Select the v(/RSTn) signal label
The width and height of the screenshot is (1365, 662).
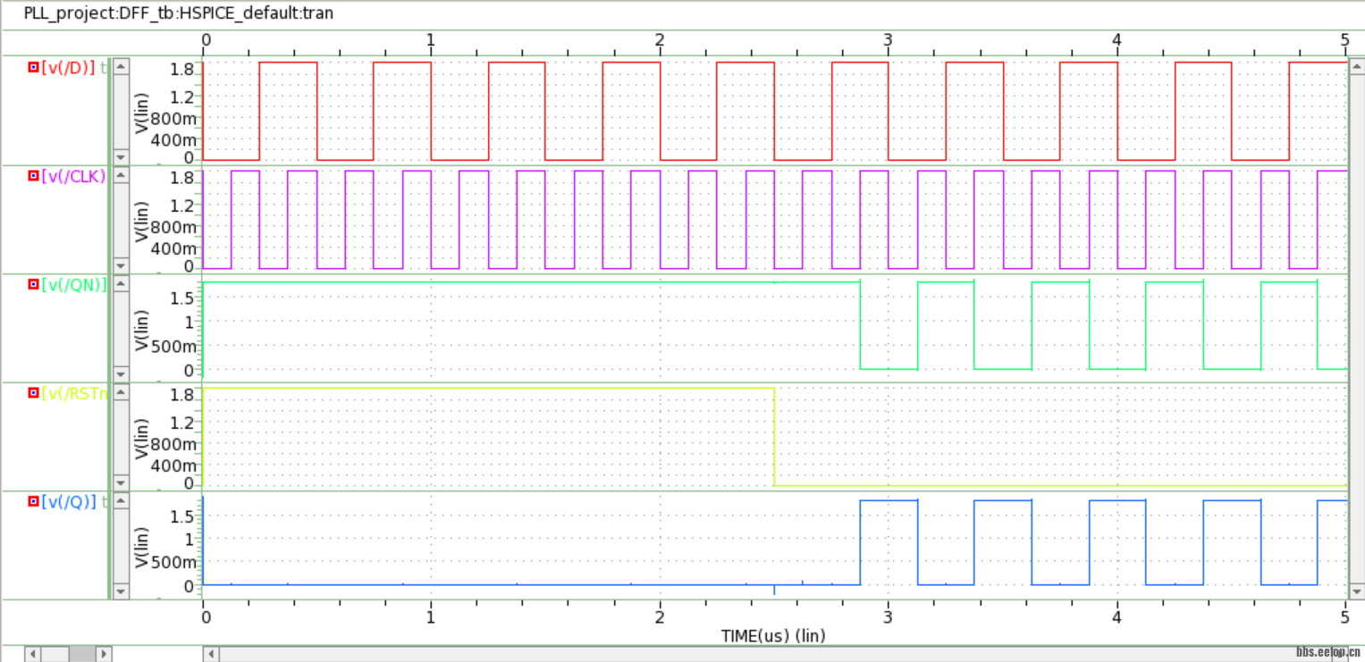point(73,393)
